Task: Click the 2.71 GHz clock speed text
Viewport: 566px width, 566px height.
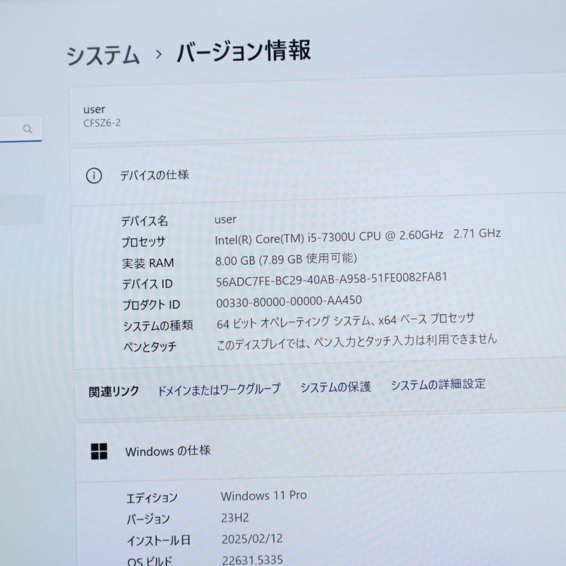Action: 477,233
